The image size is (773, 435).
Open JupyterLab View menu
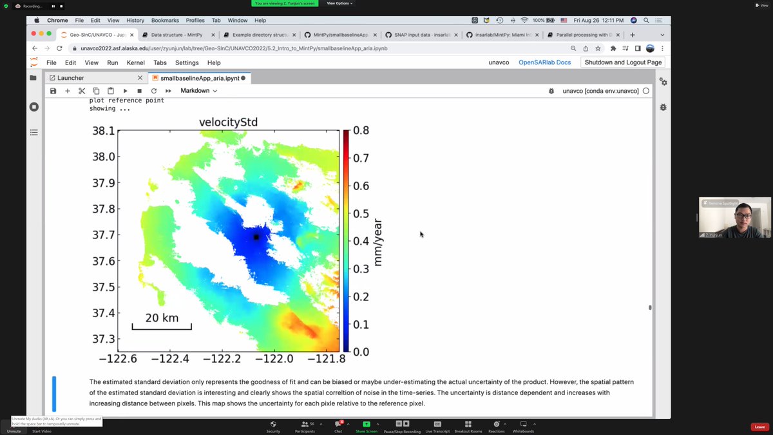[x=91, y=63]
